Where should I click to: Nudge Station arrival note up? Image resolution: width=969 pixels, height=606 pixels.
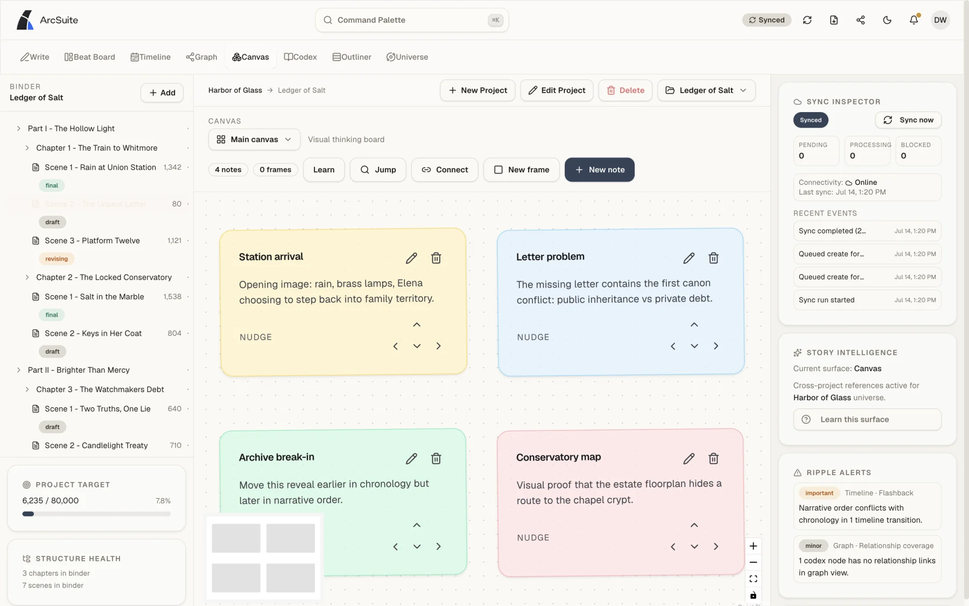(x=417, y=324)
